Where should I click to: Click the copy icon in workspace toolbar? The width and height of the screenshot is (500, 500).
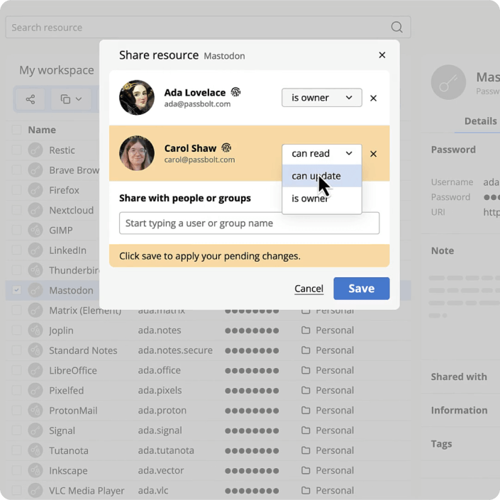65,99
